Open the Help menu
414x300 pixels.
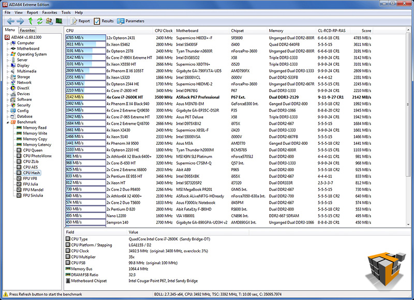[79, 12]
